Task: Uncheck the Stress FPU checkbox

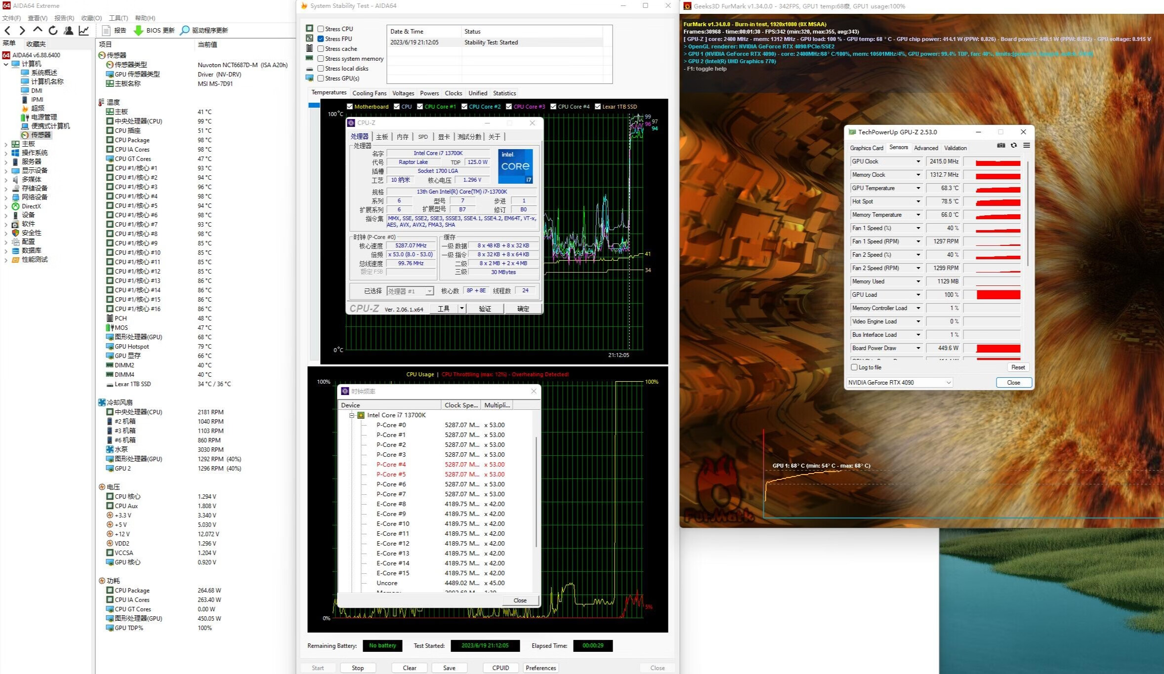Action: click(x=321, y=39)
